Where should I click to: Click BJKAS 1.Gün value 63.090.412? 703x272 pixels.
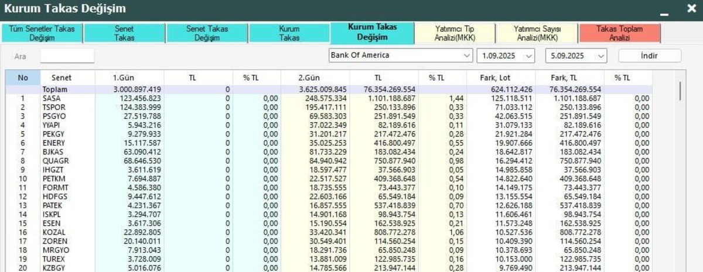pos(142,152)
